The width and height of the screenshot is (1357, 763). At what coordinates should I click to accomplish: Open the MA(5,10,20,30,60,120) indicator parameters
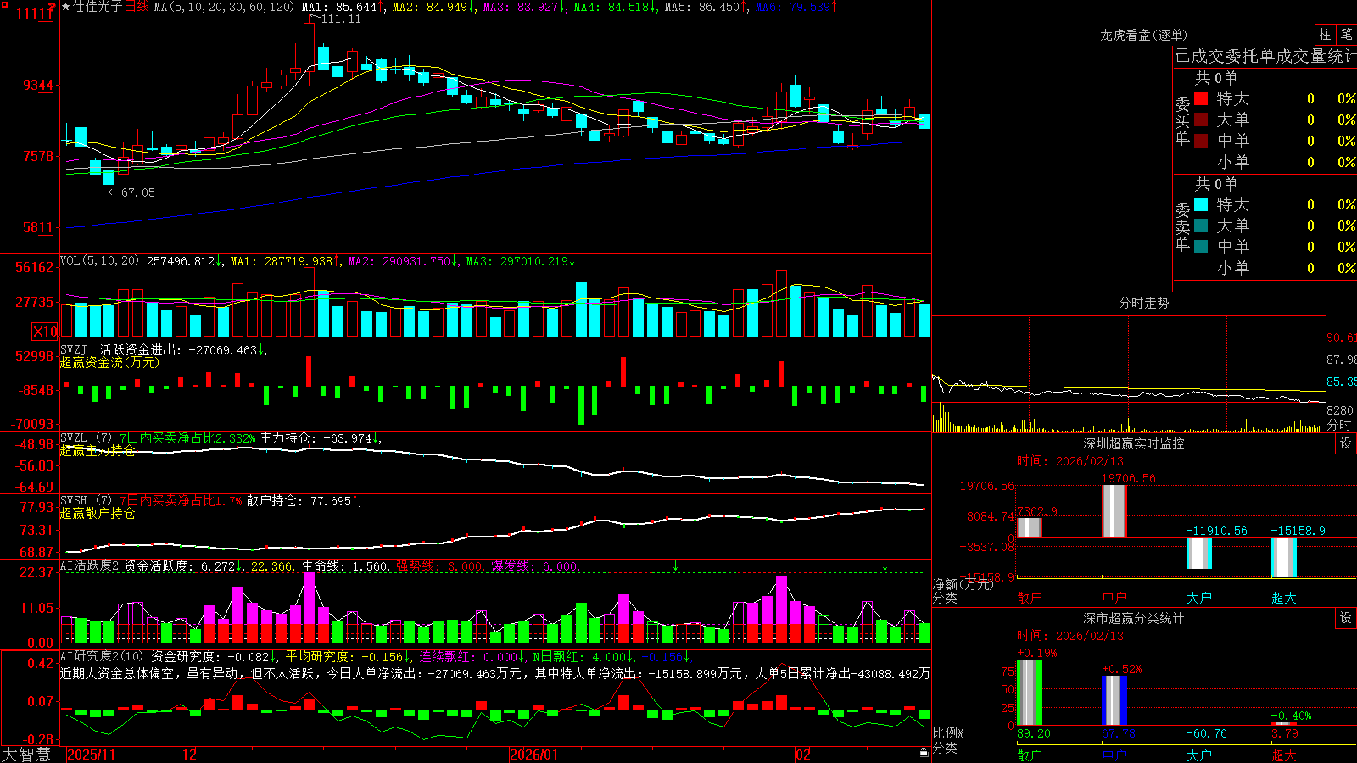pos(225,7)
